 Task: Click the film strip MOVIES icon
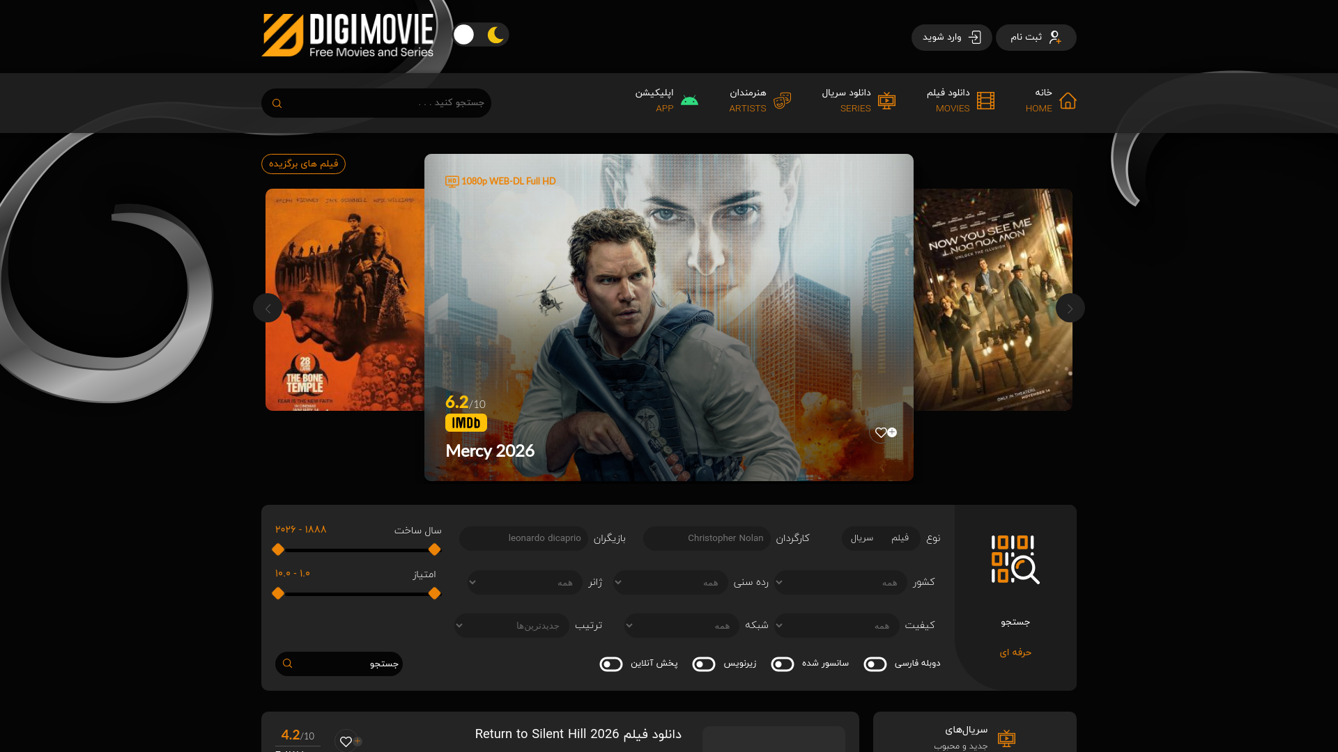985,101
